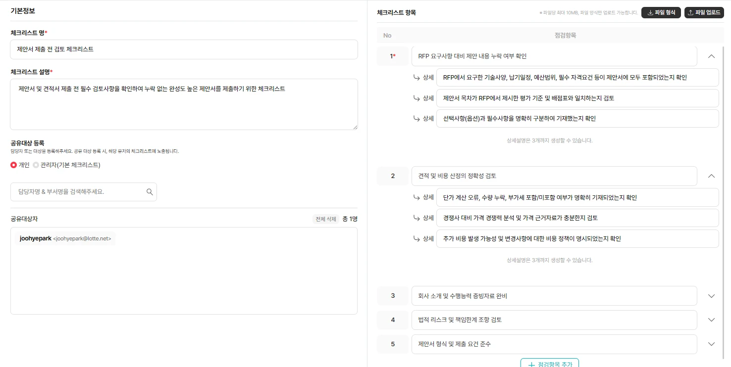
Task: Expand item 3 회사 소개 details
Action: [711, 296]
